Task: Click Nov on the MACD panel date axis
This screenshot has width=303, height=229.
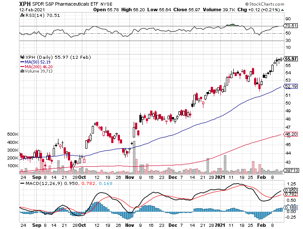Action: (x=129, y=225)
